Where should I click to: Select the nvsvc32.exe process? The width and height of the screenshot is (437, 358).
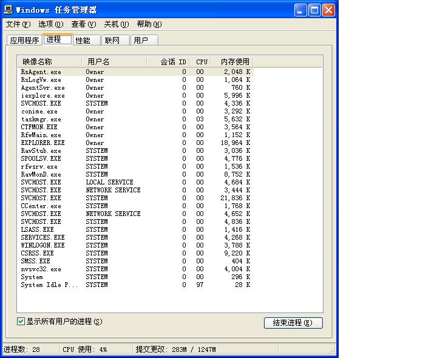[135, 269]
